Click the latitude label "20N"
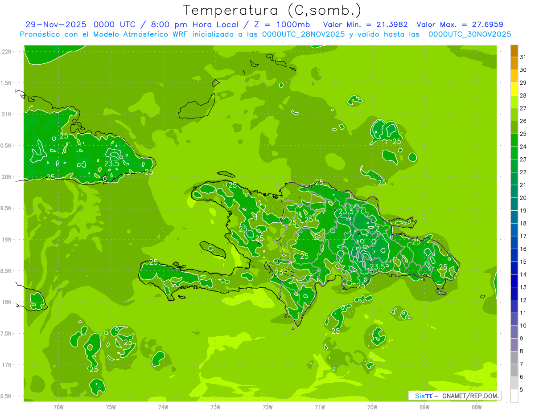The width and height of the screenshot is (535, 413). tap(7, 177)
